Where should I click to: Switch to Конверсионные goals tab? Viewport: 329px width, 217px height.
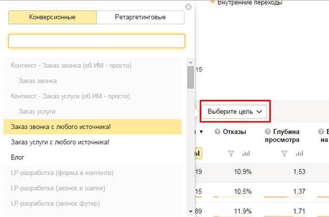pos(52,17)
